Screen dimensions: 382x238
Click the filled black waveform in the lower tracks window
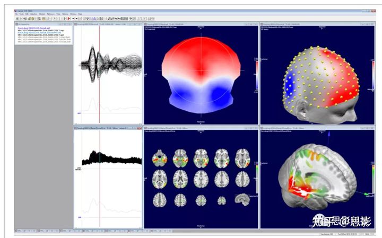[x=111, y=158]
